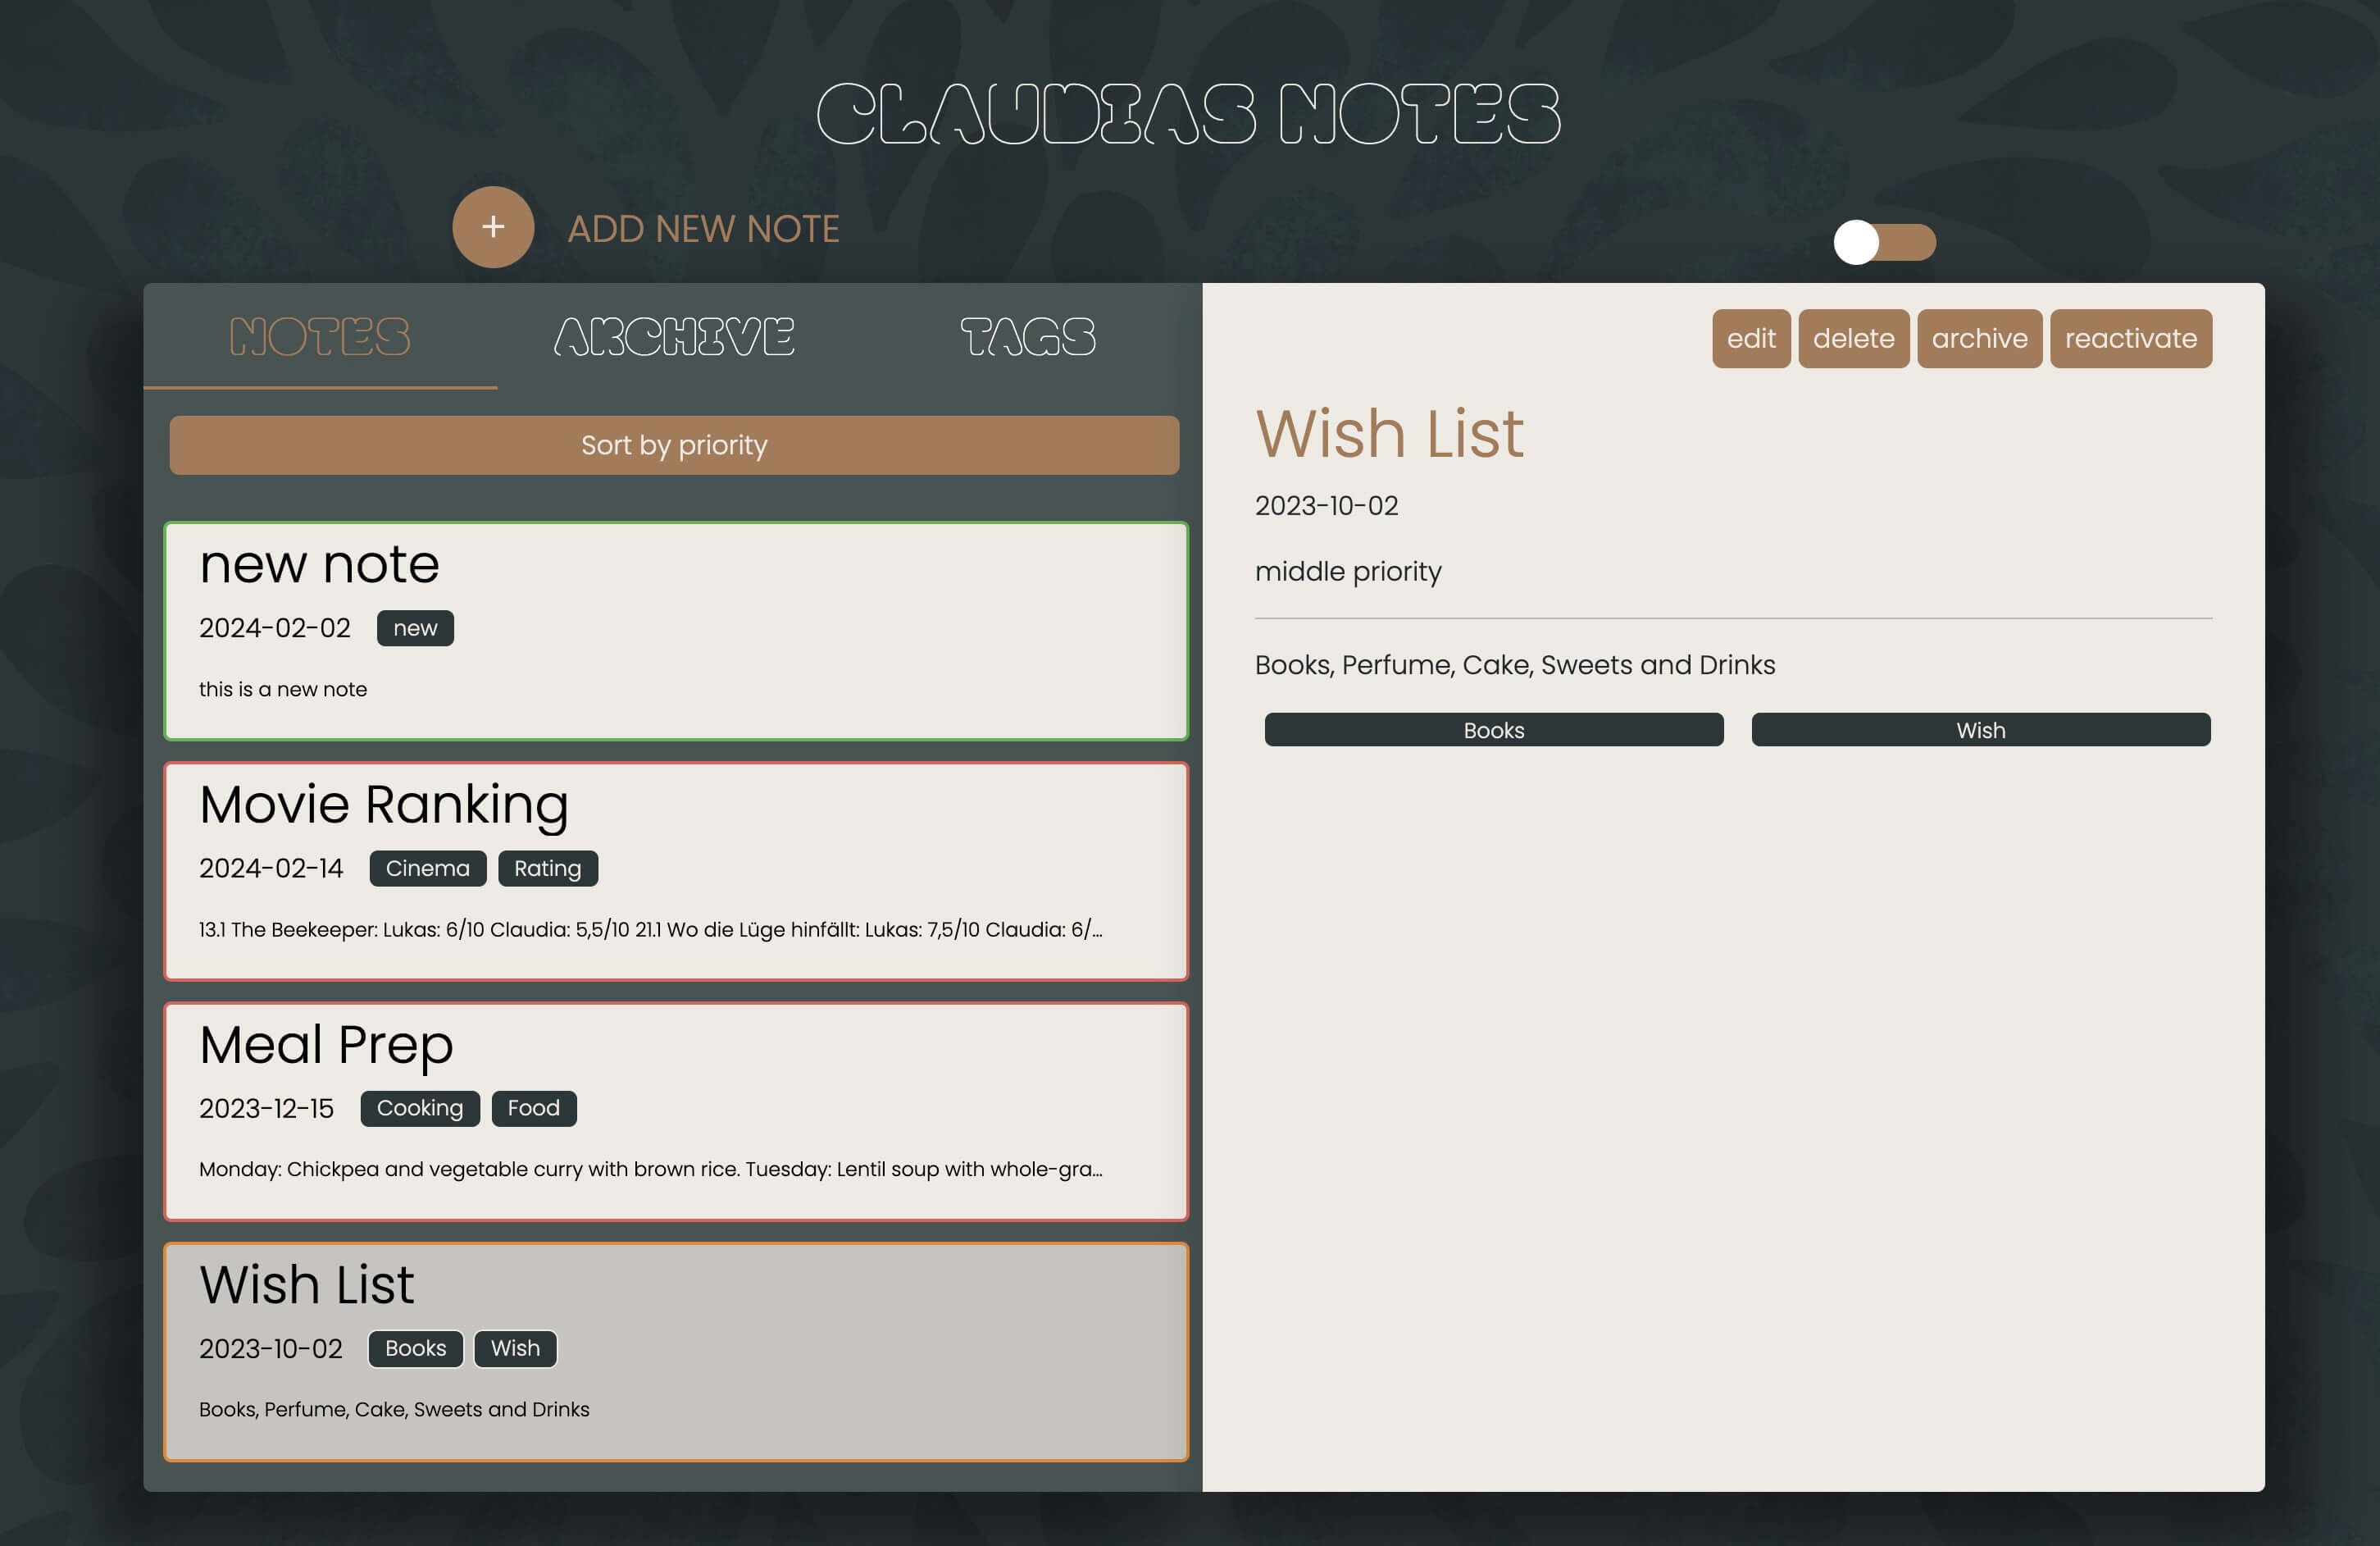Click the Cooking tag badge
Image resolution: width=2380 pixels, height=1546 pixels.
coord(419,1109)
